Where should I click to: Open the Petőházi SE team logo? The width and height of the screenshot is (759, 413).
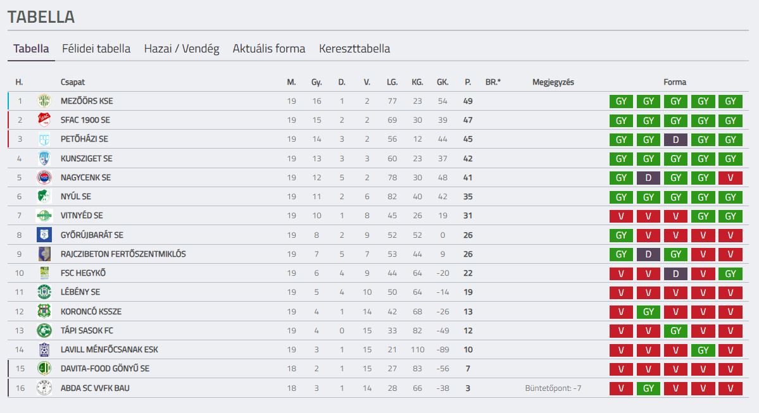click(44, 139)
